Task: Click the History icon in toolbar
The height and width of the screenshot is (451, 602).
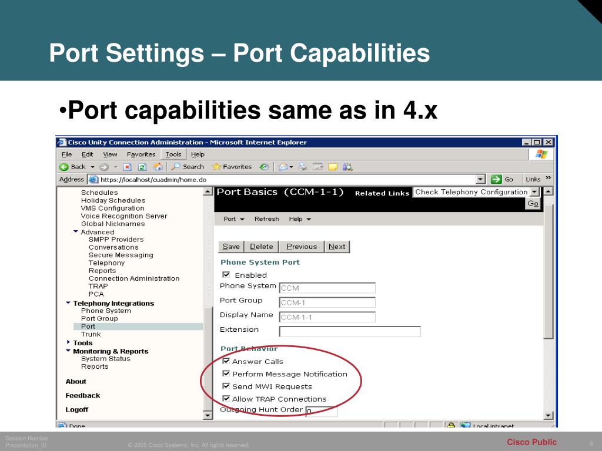Action: (x=264, y=167)
